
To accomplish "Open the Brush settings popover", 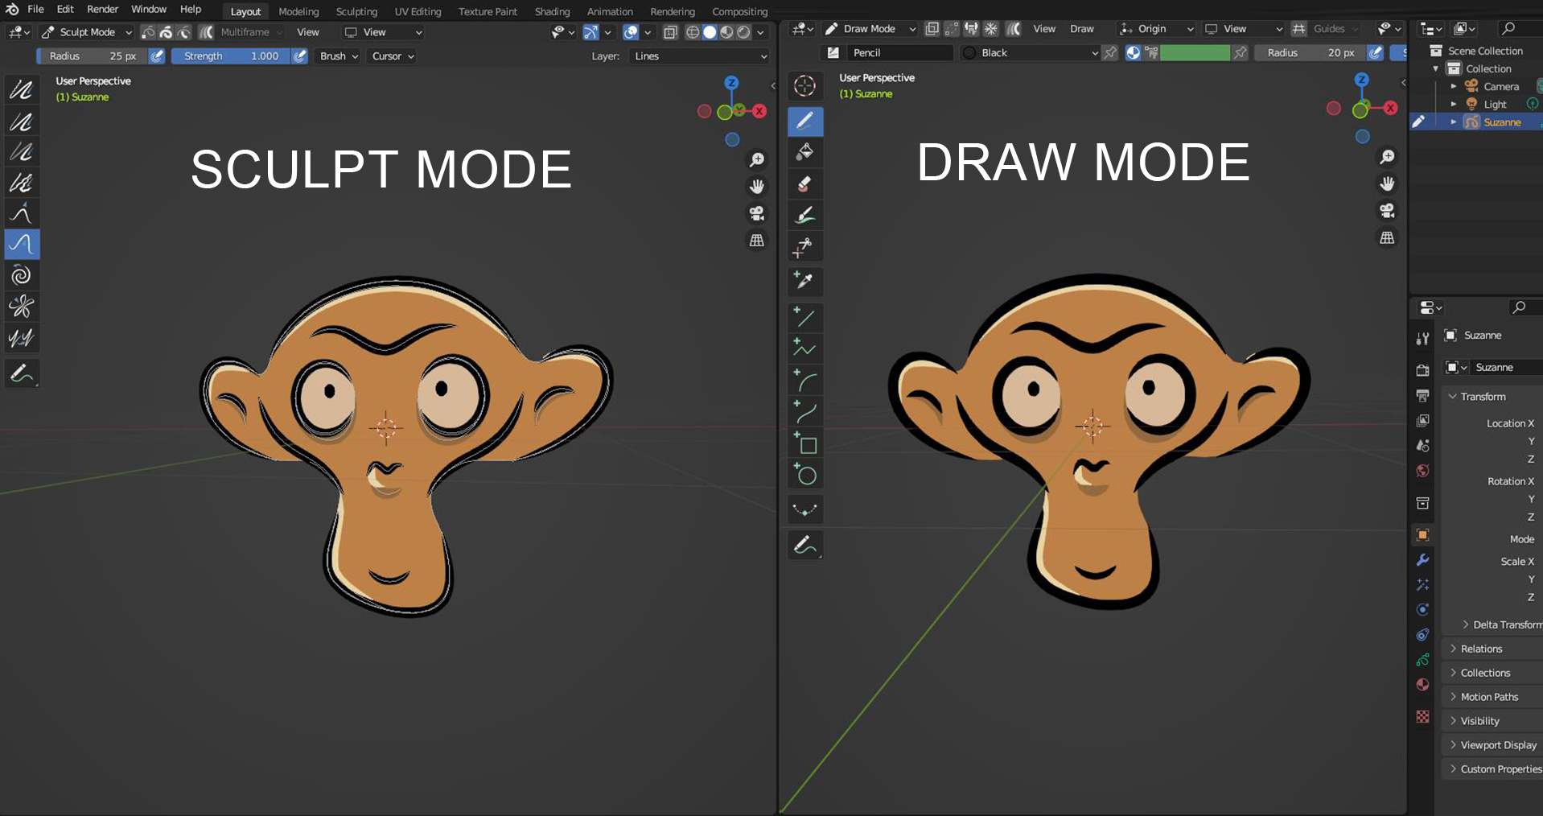I will point(339,56).
